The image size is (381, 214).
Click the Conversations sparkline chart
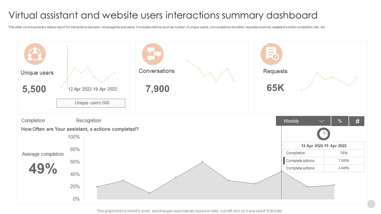[210, 70]
